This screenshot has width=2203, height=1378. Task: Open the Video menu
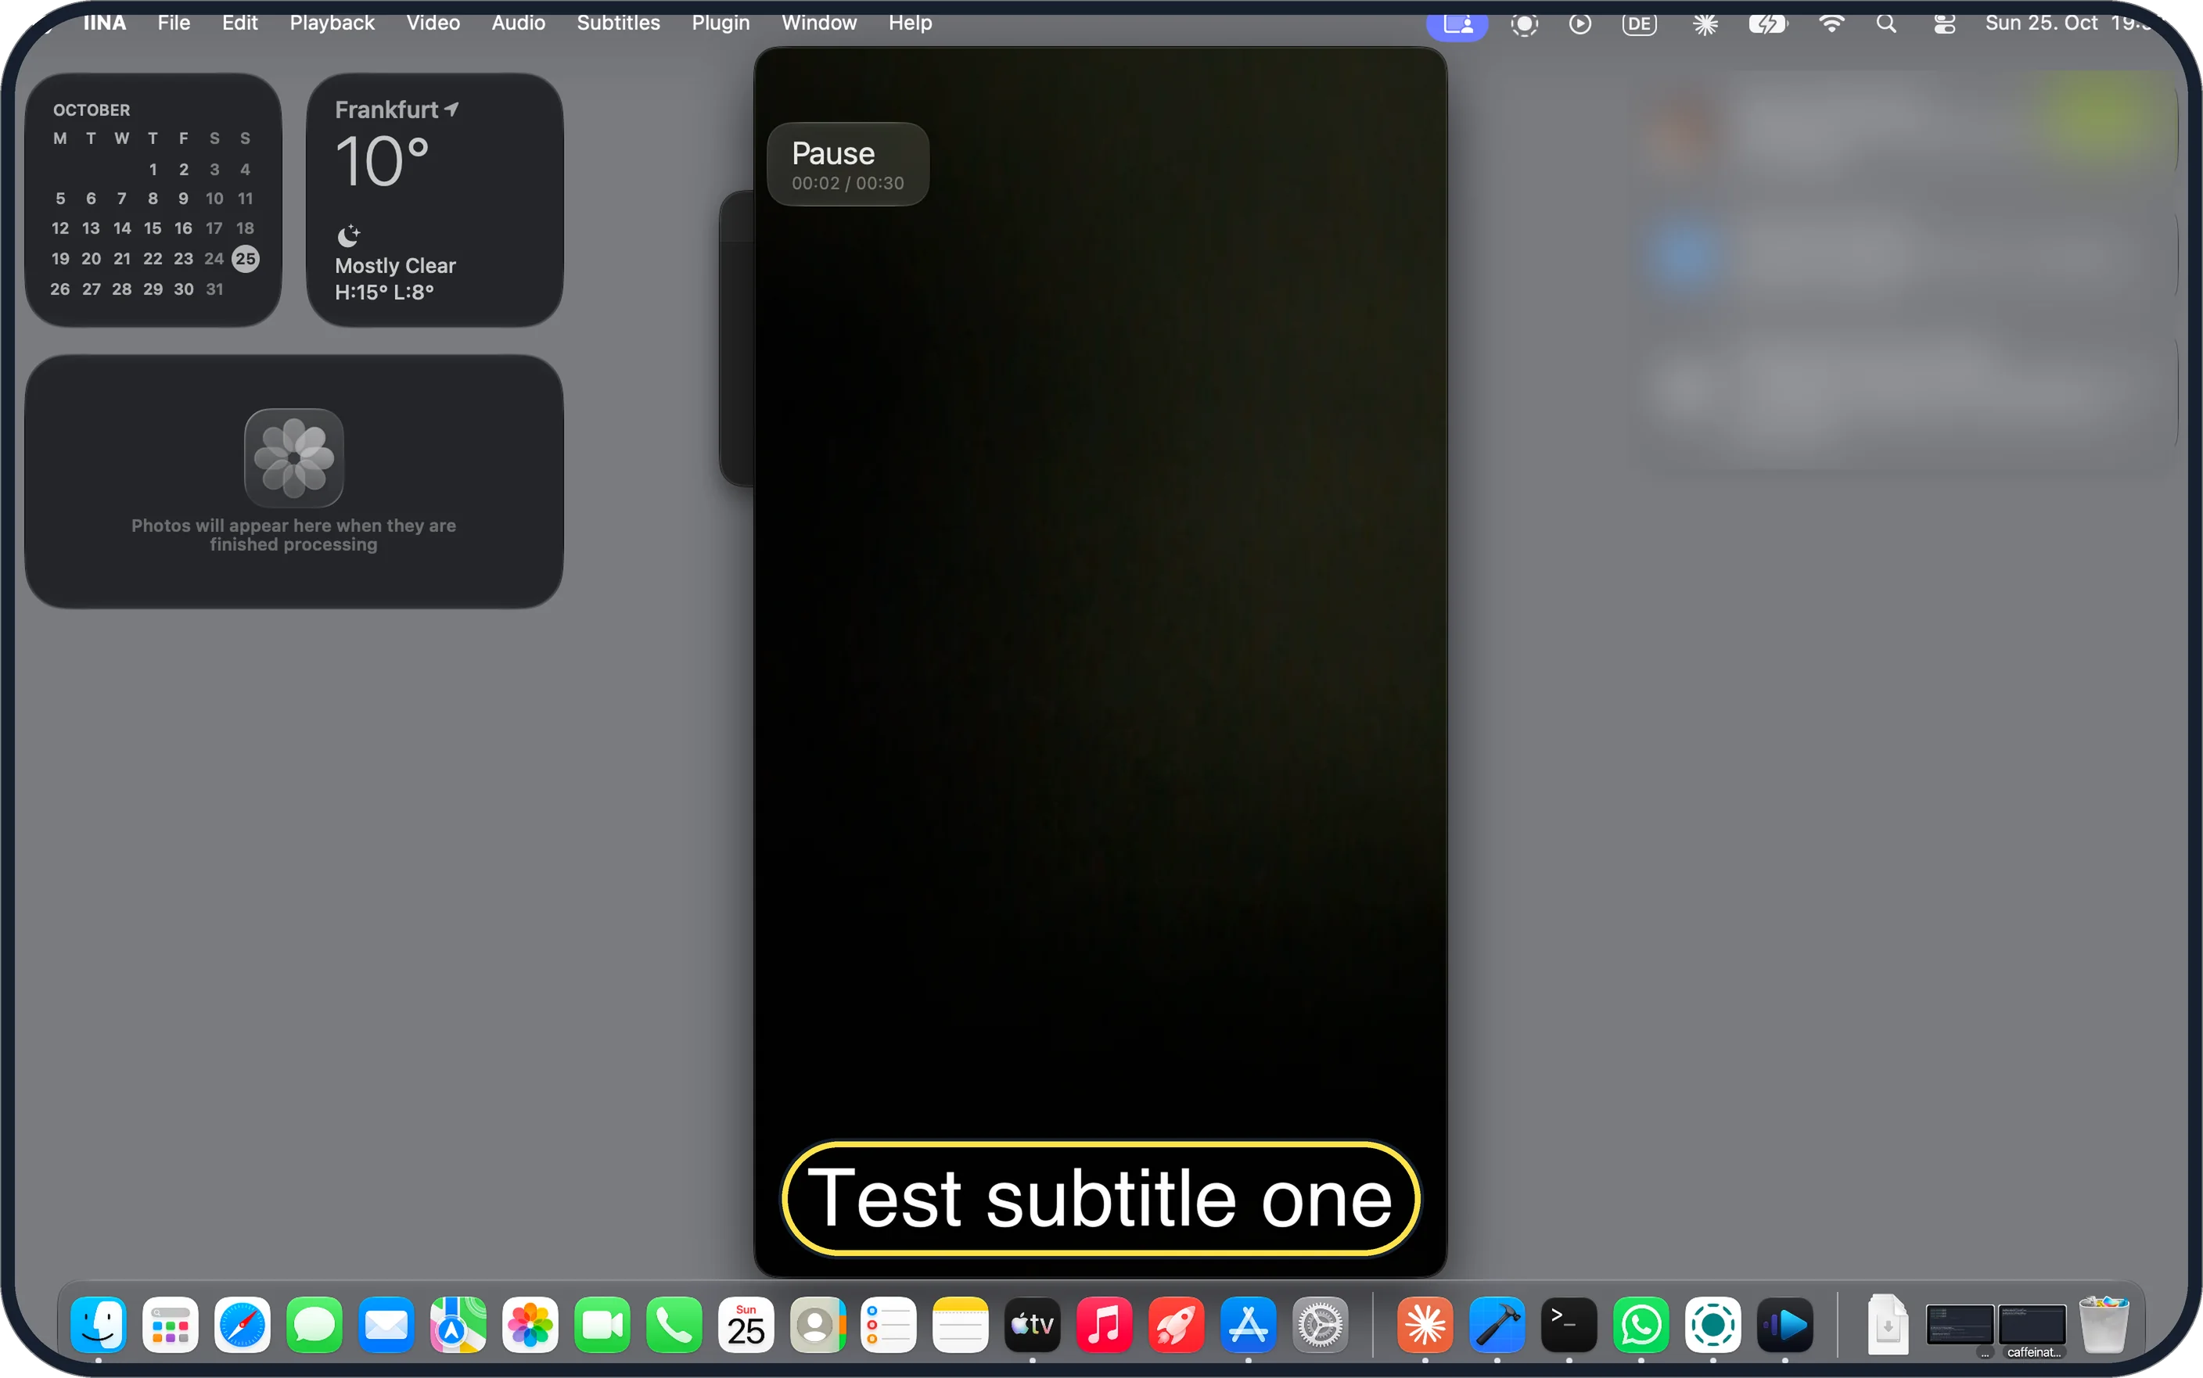click(433, 23)
